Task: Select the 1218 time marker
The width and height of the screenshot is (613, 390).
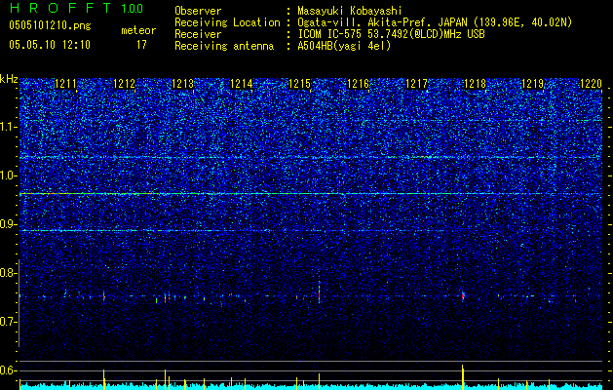Action: (475, 84)
